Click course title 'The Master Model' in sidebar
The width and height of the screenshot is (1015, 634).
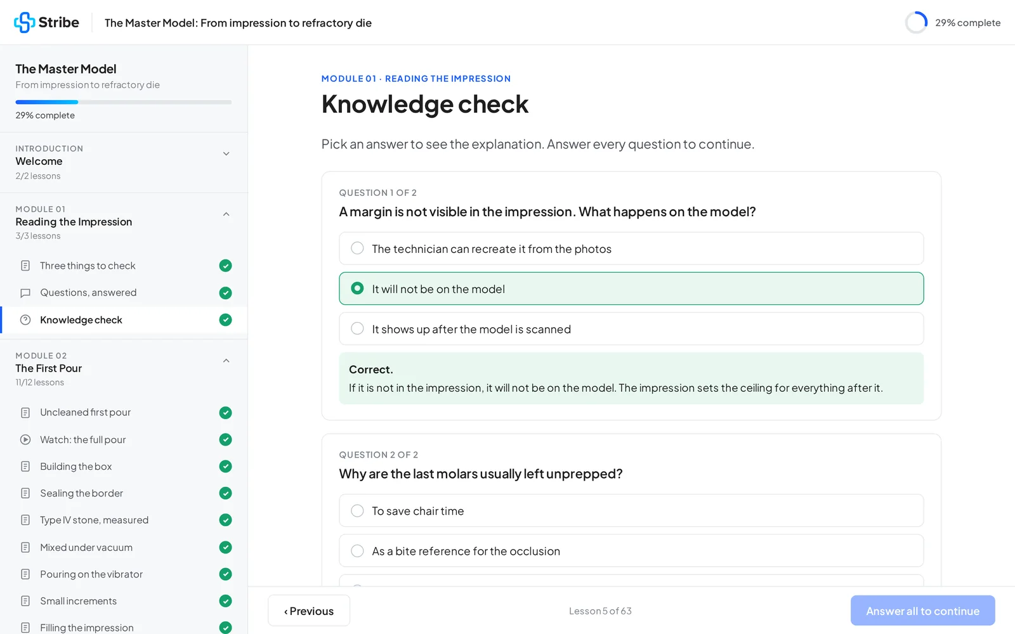(x=66, y=69)
